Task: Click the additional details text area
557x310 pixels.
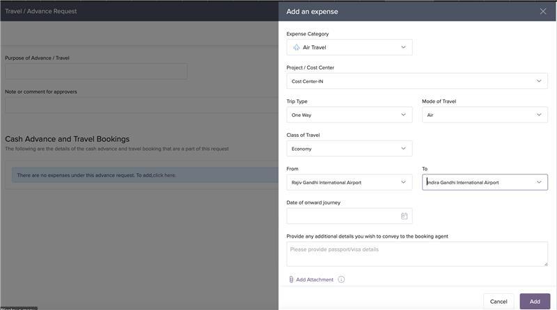Action: [x=416, y=254]
